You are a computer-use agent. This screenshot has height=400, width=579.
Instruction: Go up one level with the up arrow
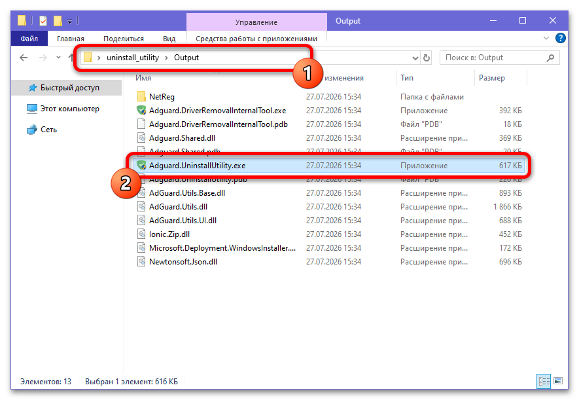point(71,58)
